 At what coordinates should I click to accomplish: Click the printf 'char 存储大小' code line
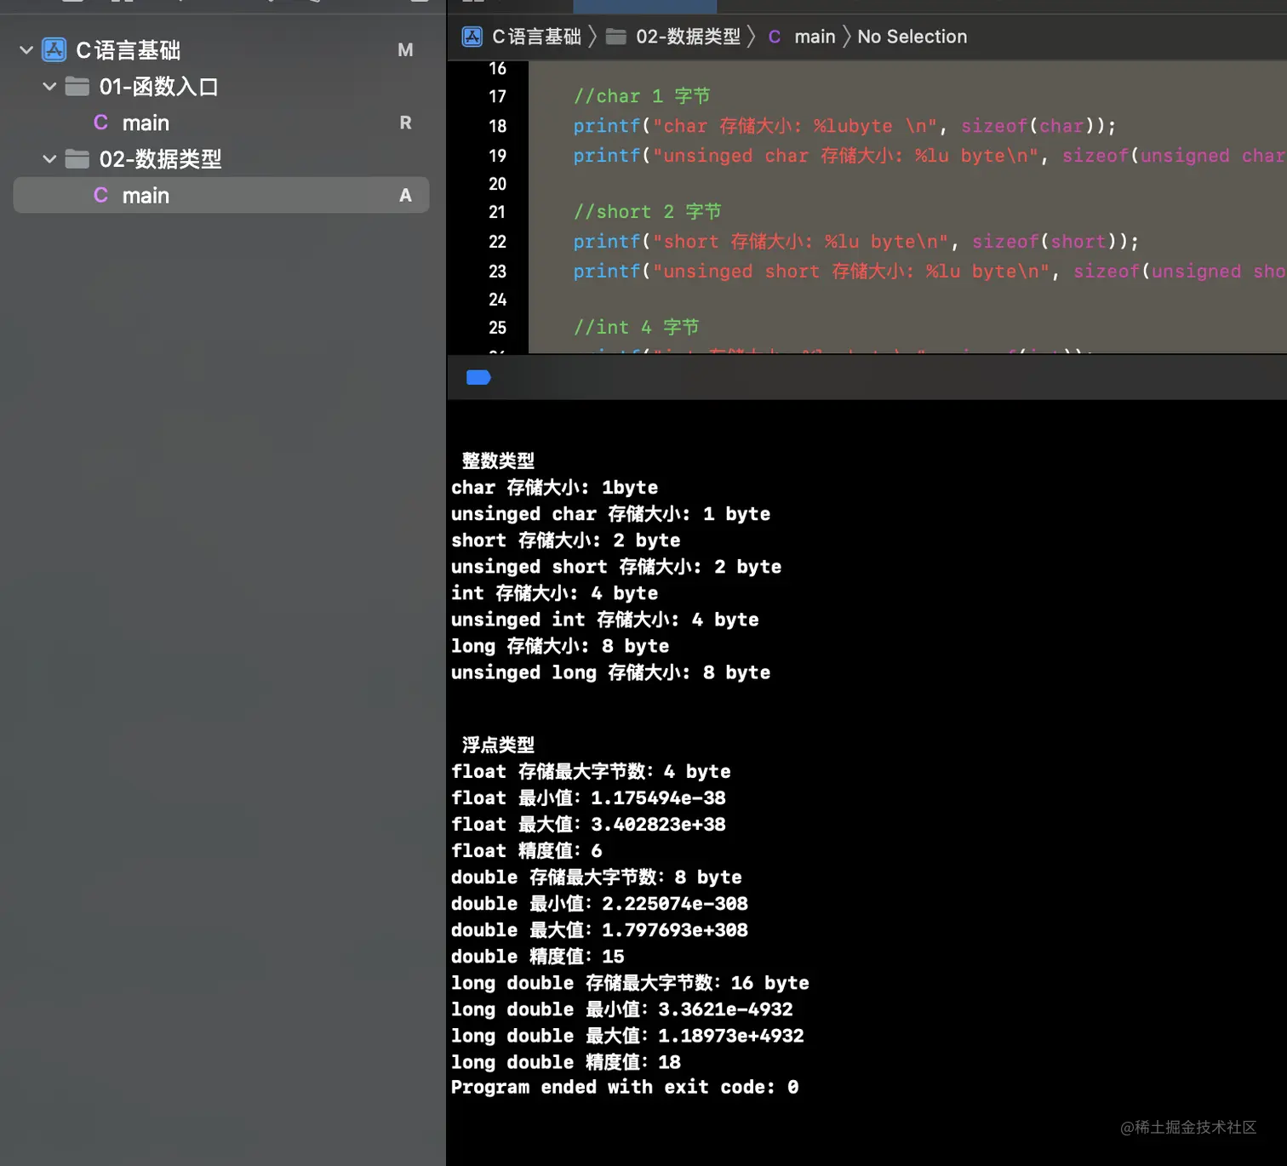(844, 126)
